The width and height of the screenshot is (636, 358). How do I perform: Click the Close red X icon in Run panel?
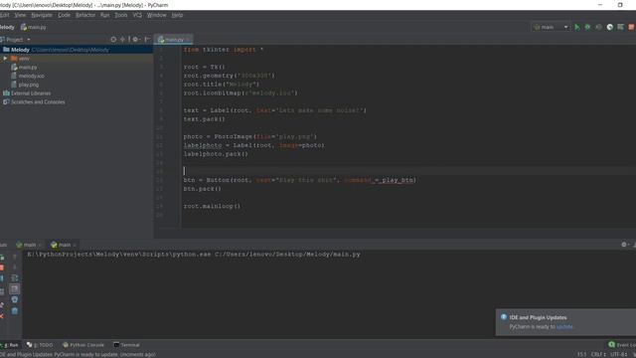tap(2, 316)
